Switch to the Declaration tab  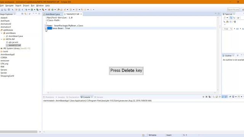[73, 97]
